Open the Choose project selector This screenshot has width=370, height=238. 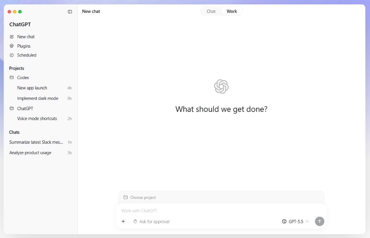[x=140, y=197]
